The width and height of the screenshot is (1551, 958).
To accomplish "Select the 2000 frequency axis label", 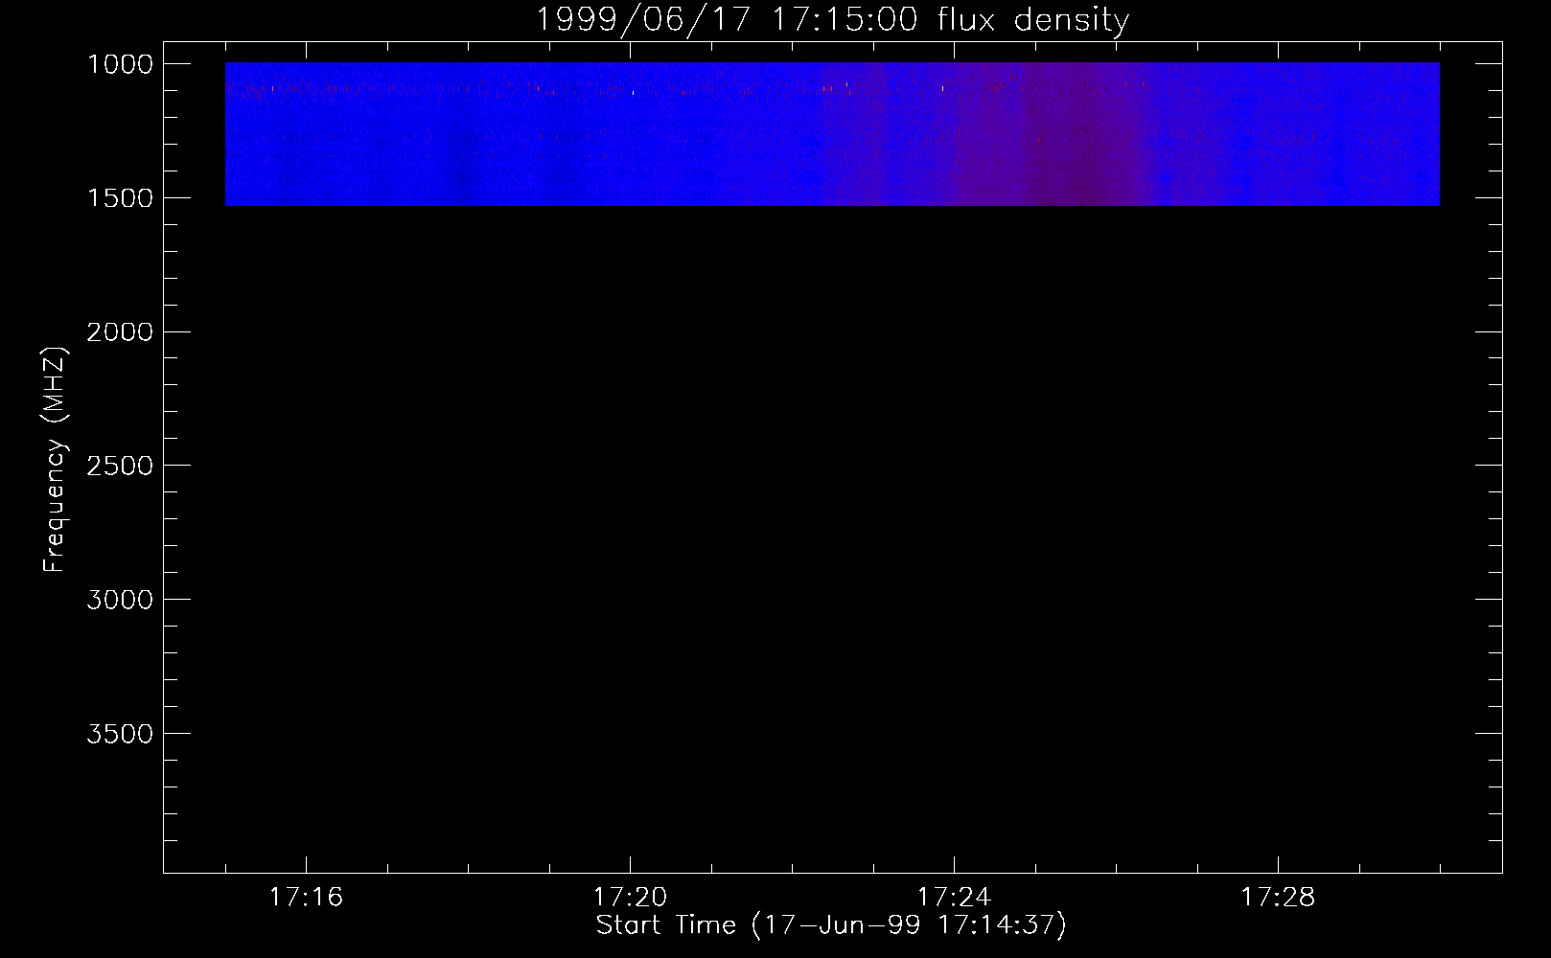I will click(x=120, y=332).
